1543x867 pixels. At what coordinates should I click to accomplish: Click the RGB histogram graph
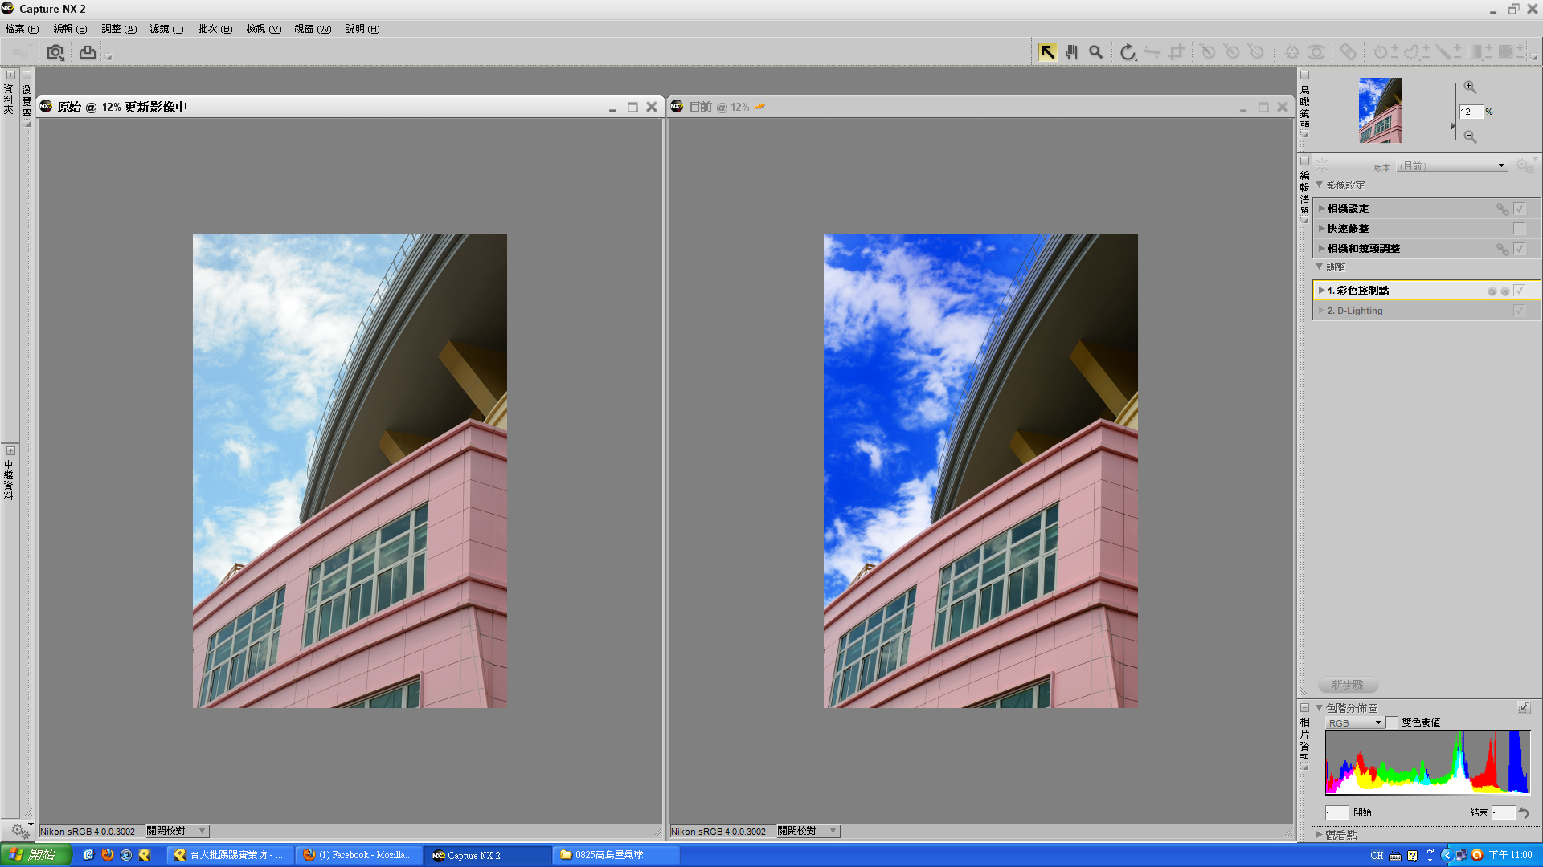click(1427, 762)
